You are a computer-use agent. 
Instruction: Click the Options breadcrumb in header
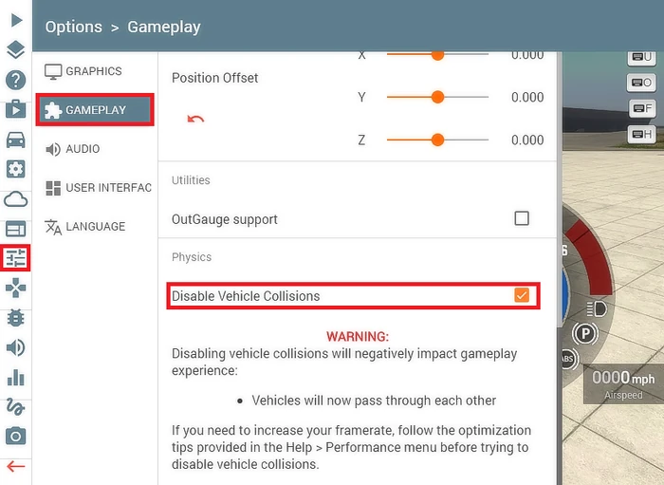pos(74,27)
